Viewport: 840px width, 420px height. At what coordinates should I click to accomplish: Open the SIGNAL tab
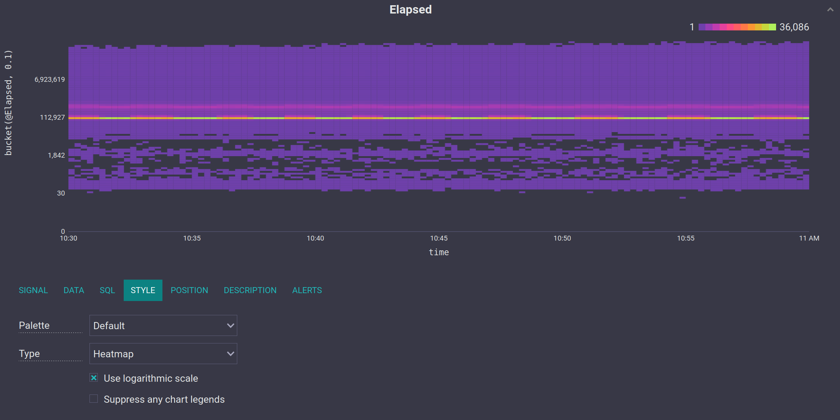(x=33, y=290)
